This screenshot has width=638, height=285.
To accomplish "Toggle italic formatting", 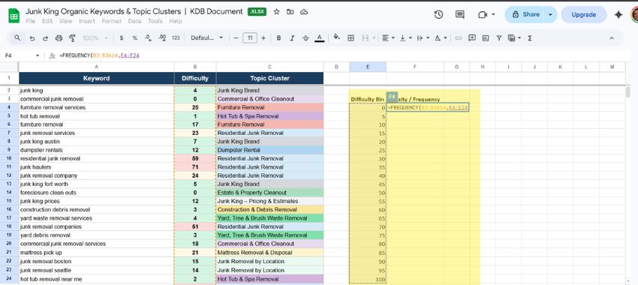I will click(x=292, y=37).
